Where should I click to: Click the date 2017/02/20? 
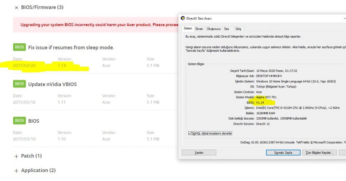pyautogui.click(x=24, y=66)
